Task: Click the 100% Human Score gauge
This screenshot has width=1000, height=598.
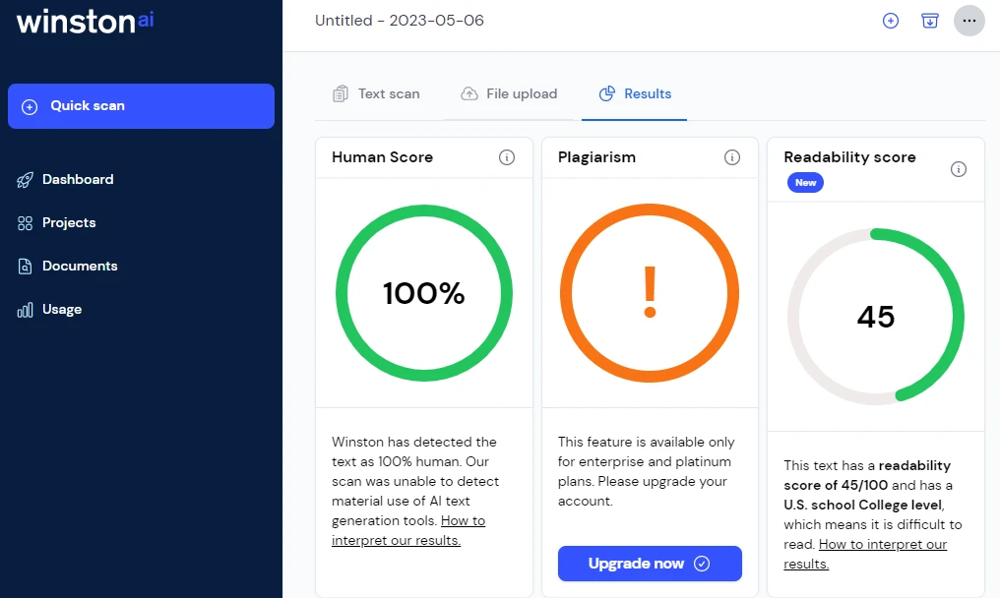Action: (424, 293)
